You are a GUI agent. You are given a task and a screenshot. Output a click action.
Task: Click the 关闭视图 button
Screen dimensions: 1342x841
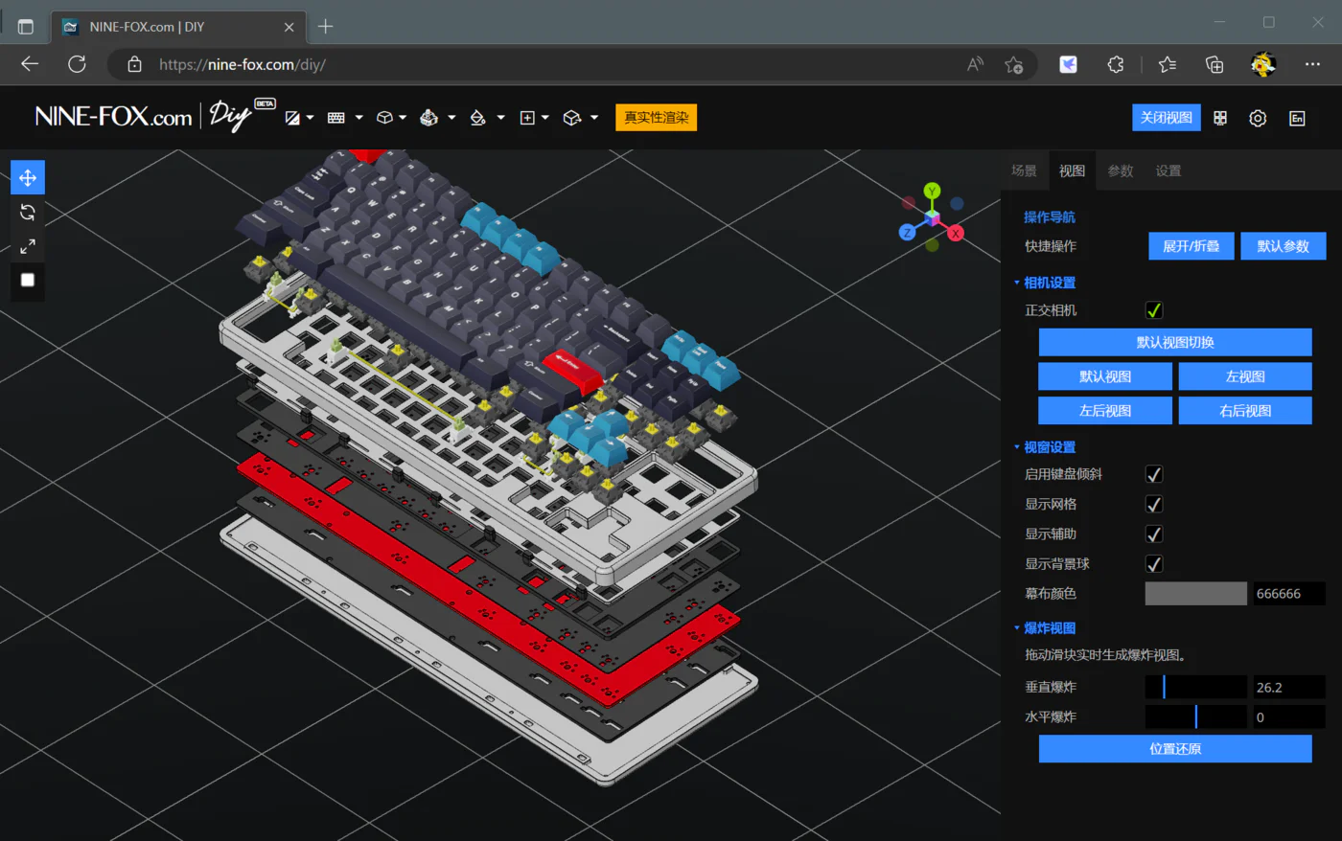[x=1167, y=118]
